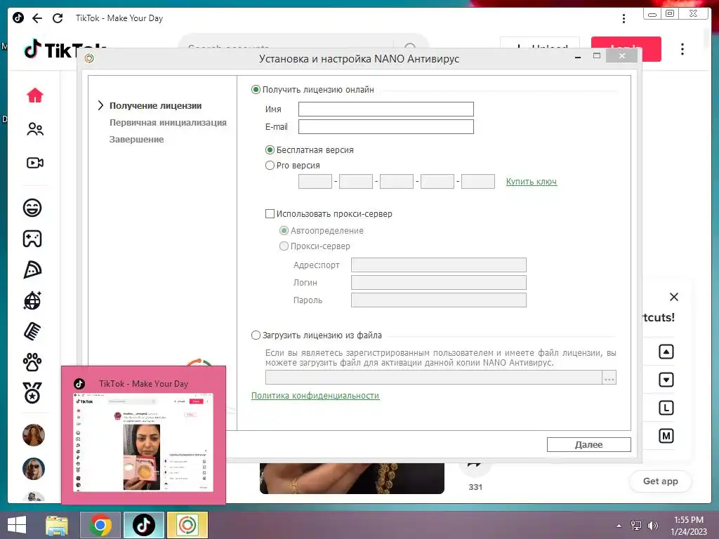Select the Gaming controller category icon

coord(32,239)
